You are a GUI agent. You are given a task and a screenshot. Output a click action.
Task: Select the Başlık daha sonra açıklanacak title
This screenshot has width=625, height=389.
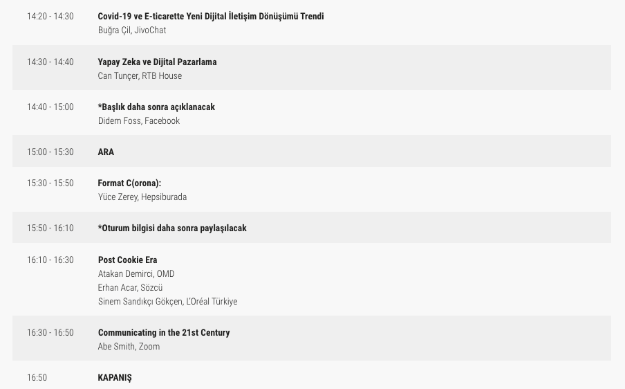pos(156,107)
